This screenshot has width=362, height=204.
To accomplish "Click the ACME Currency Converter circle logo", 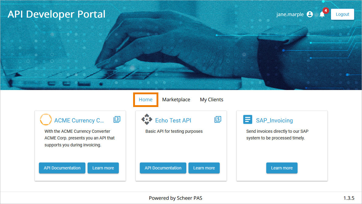I will (x=46, y=120).
